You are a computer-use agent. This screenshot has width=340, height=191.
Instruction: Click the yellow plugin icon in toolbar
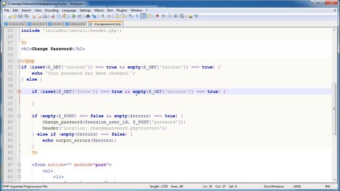click(x=190, y=16)
